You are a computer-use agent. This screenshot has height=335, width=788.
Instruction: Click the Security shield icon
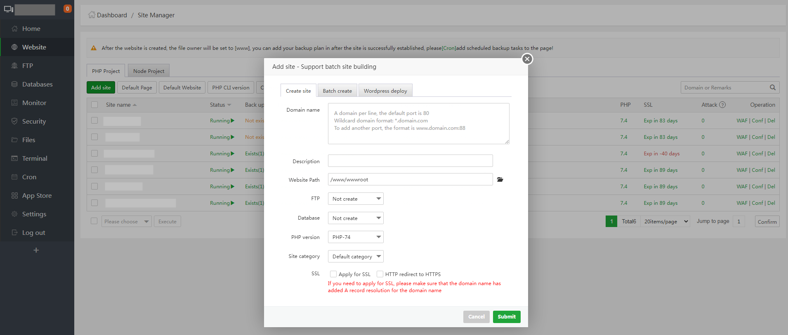pos(14,122)
